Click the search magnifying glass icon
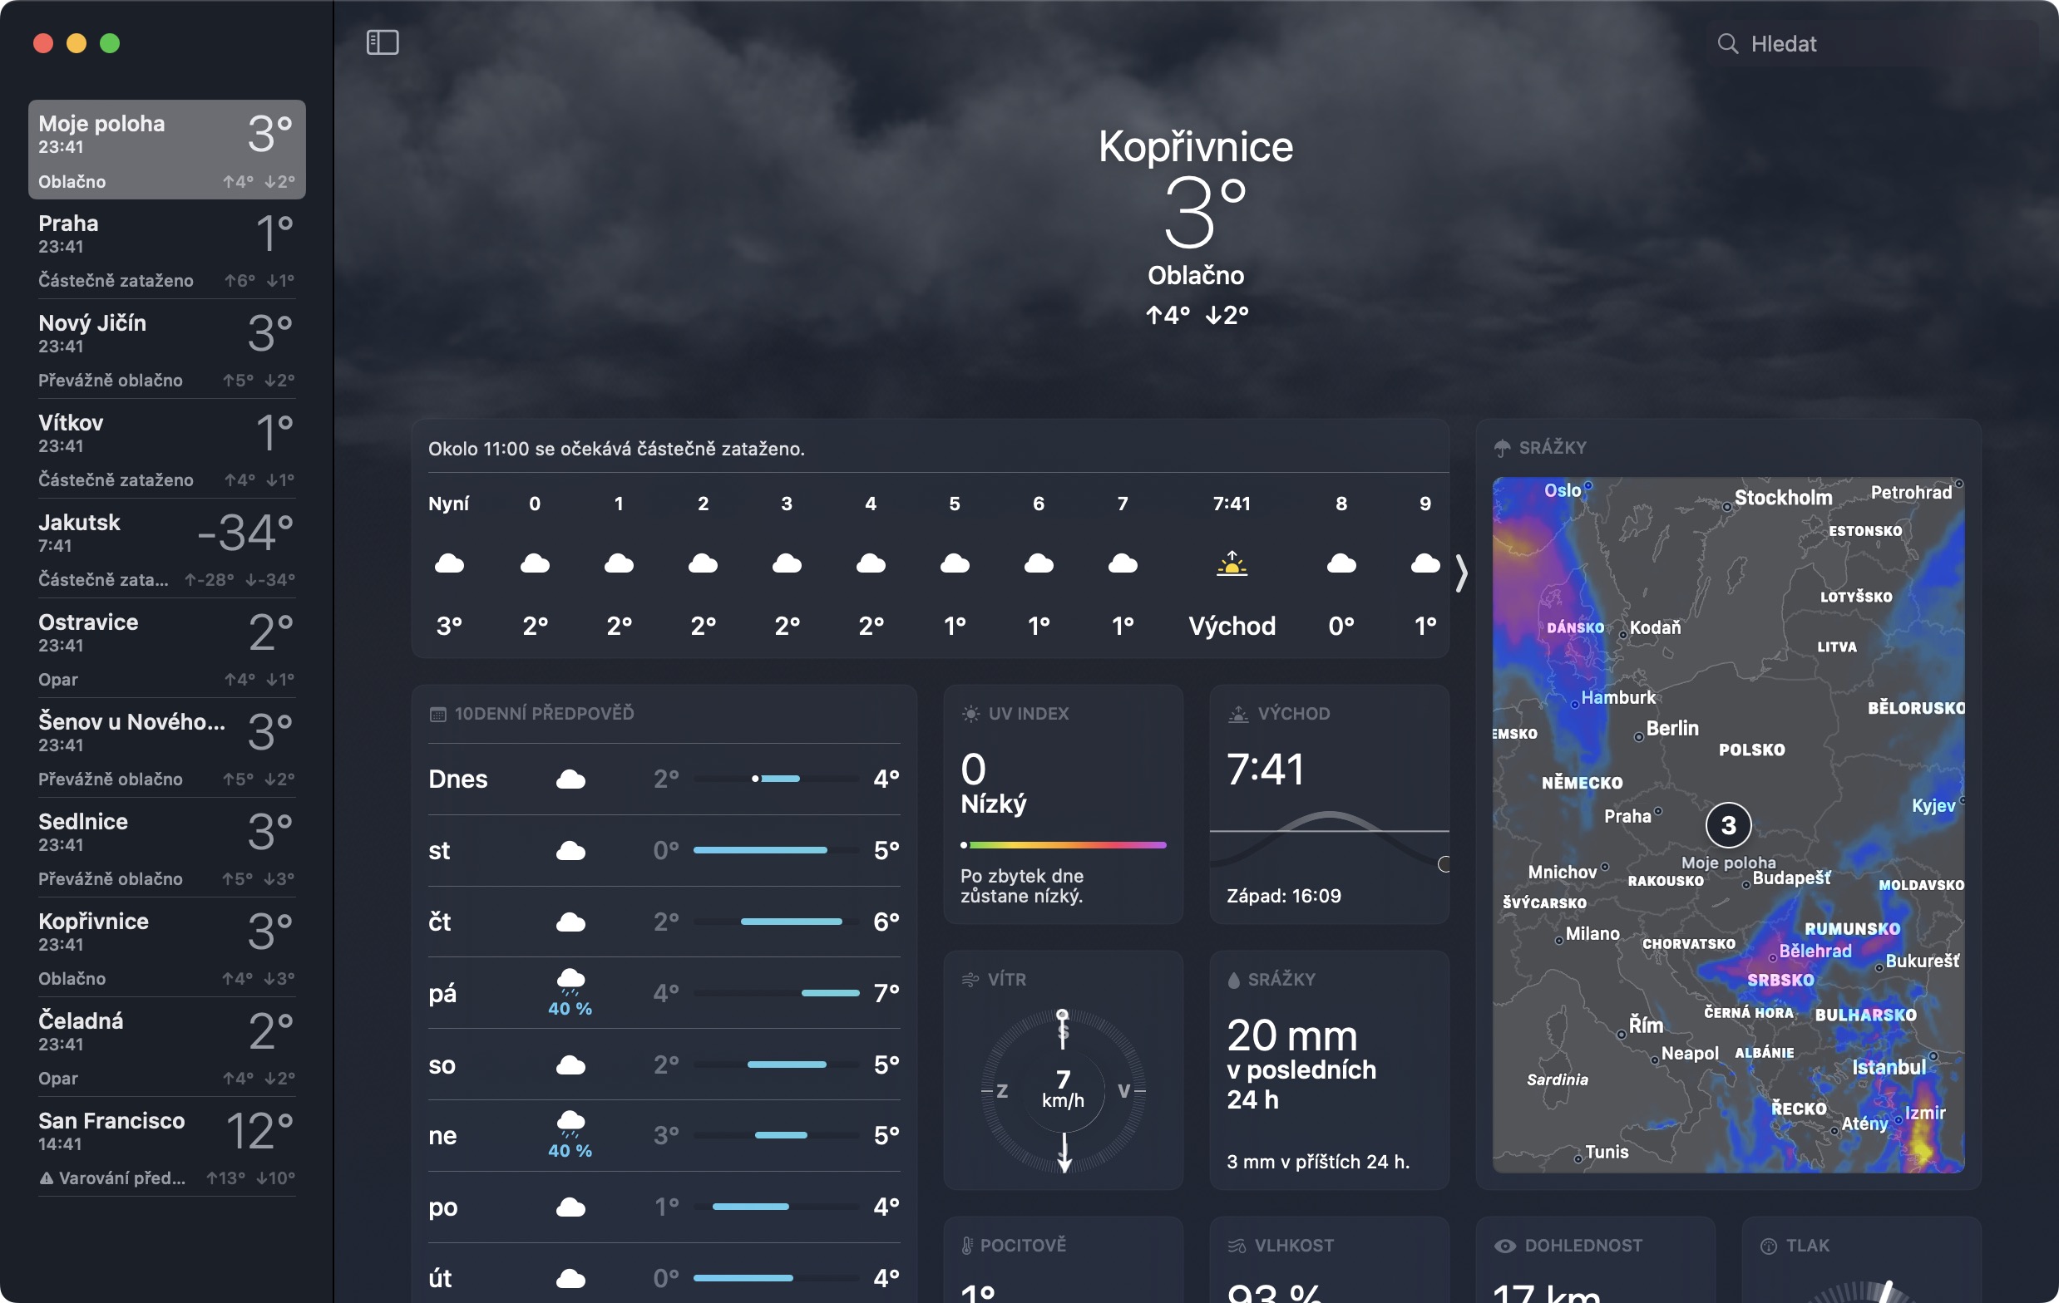Image resolution: width=2059 pixels, height=1303 pixels. point(1727,43)
